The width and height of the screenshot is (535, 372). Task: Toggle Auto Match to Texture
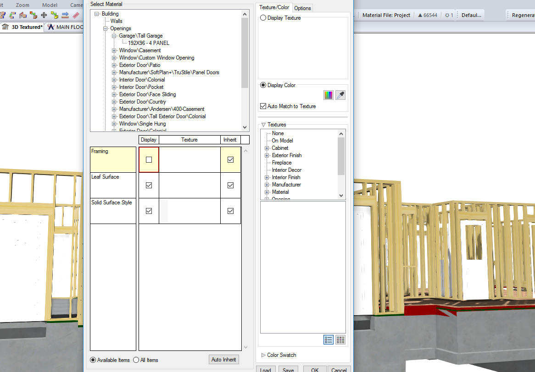(263, 106)
